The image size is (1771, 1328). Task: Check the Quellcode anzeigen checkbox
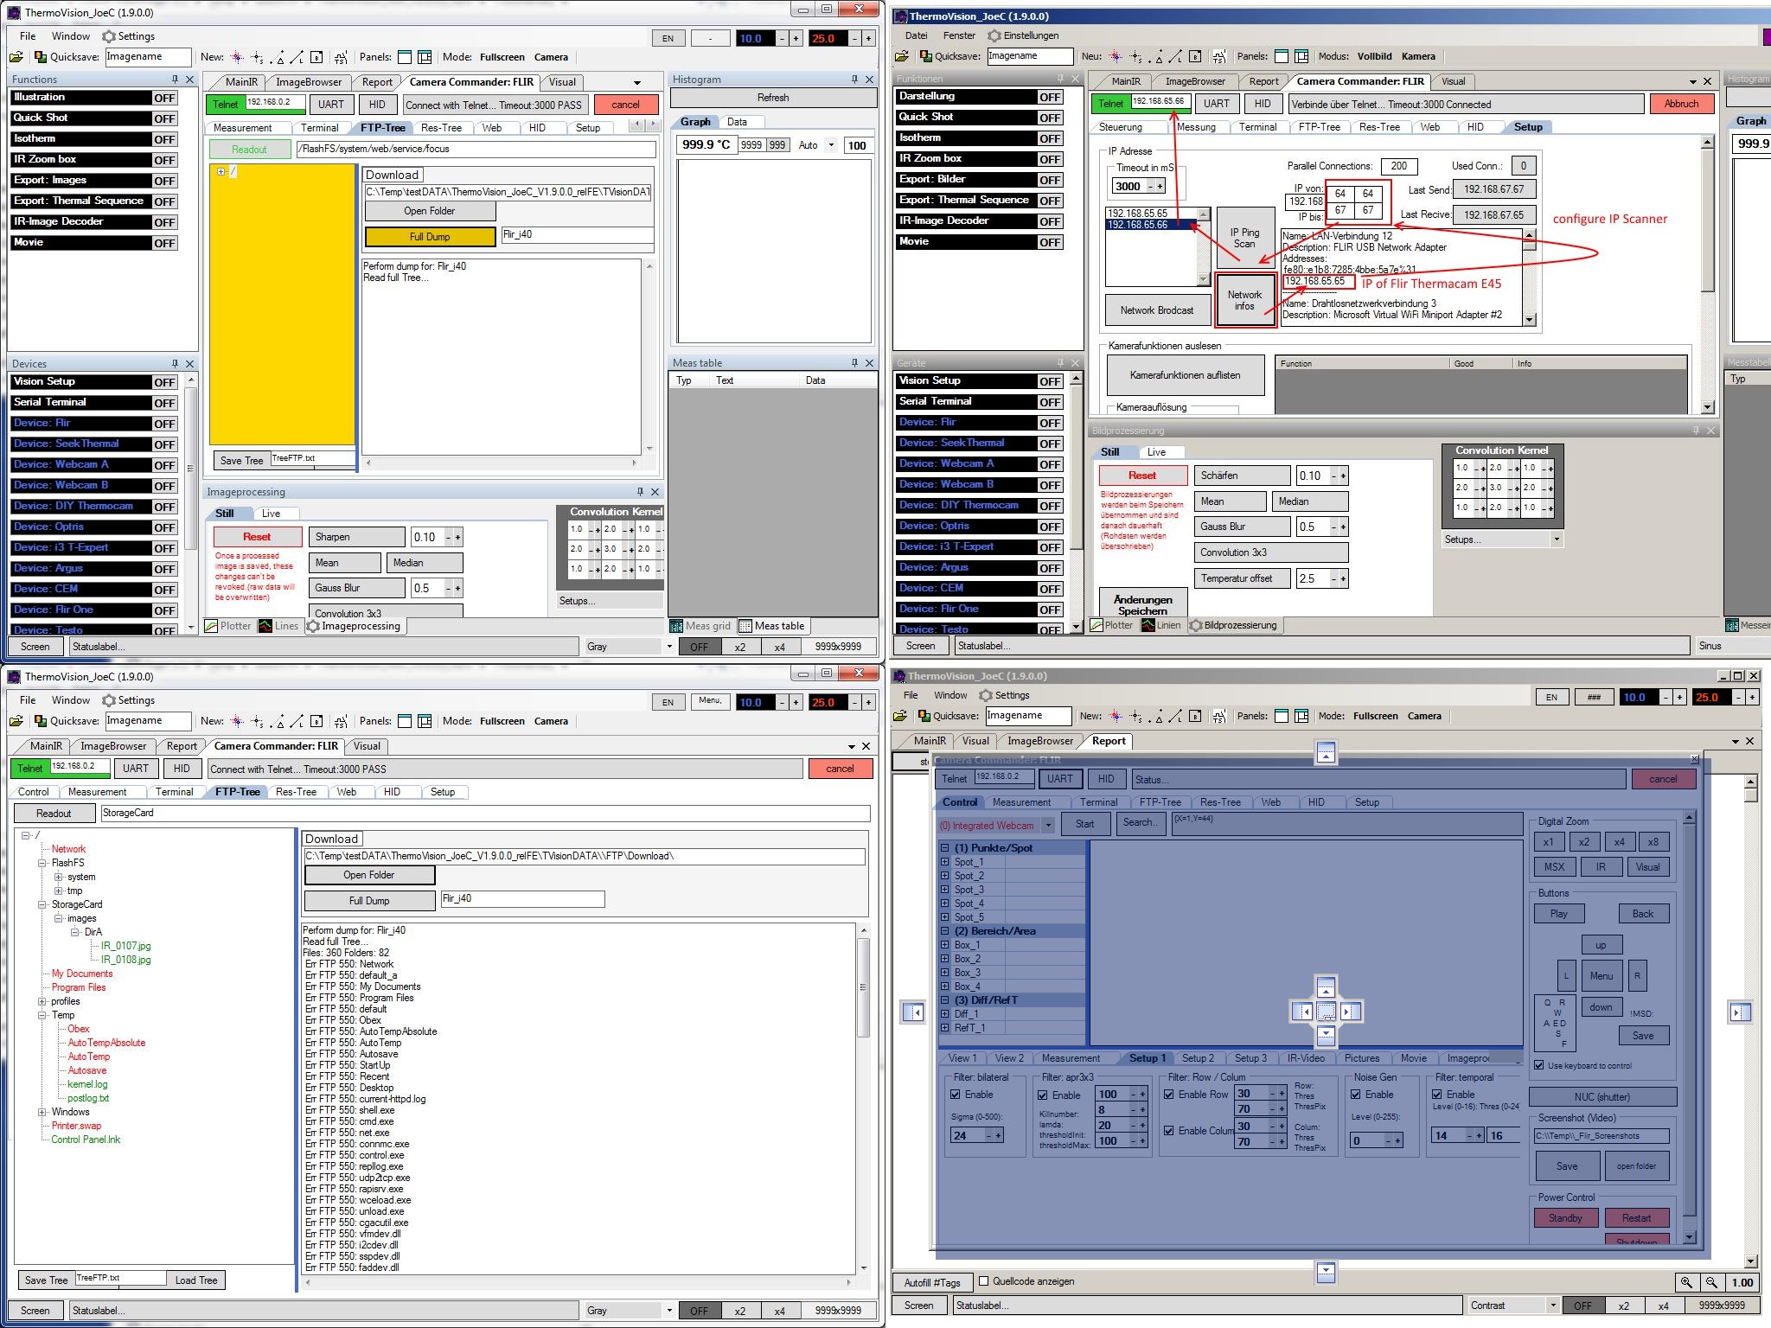click(x=983, y=1281)
